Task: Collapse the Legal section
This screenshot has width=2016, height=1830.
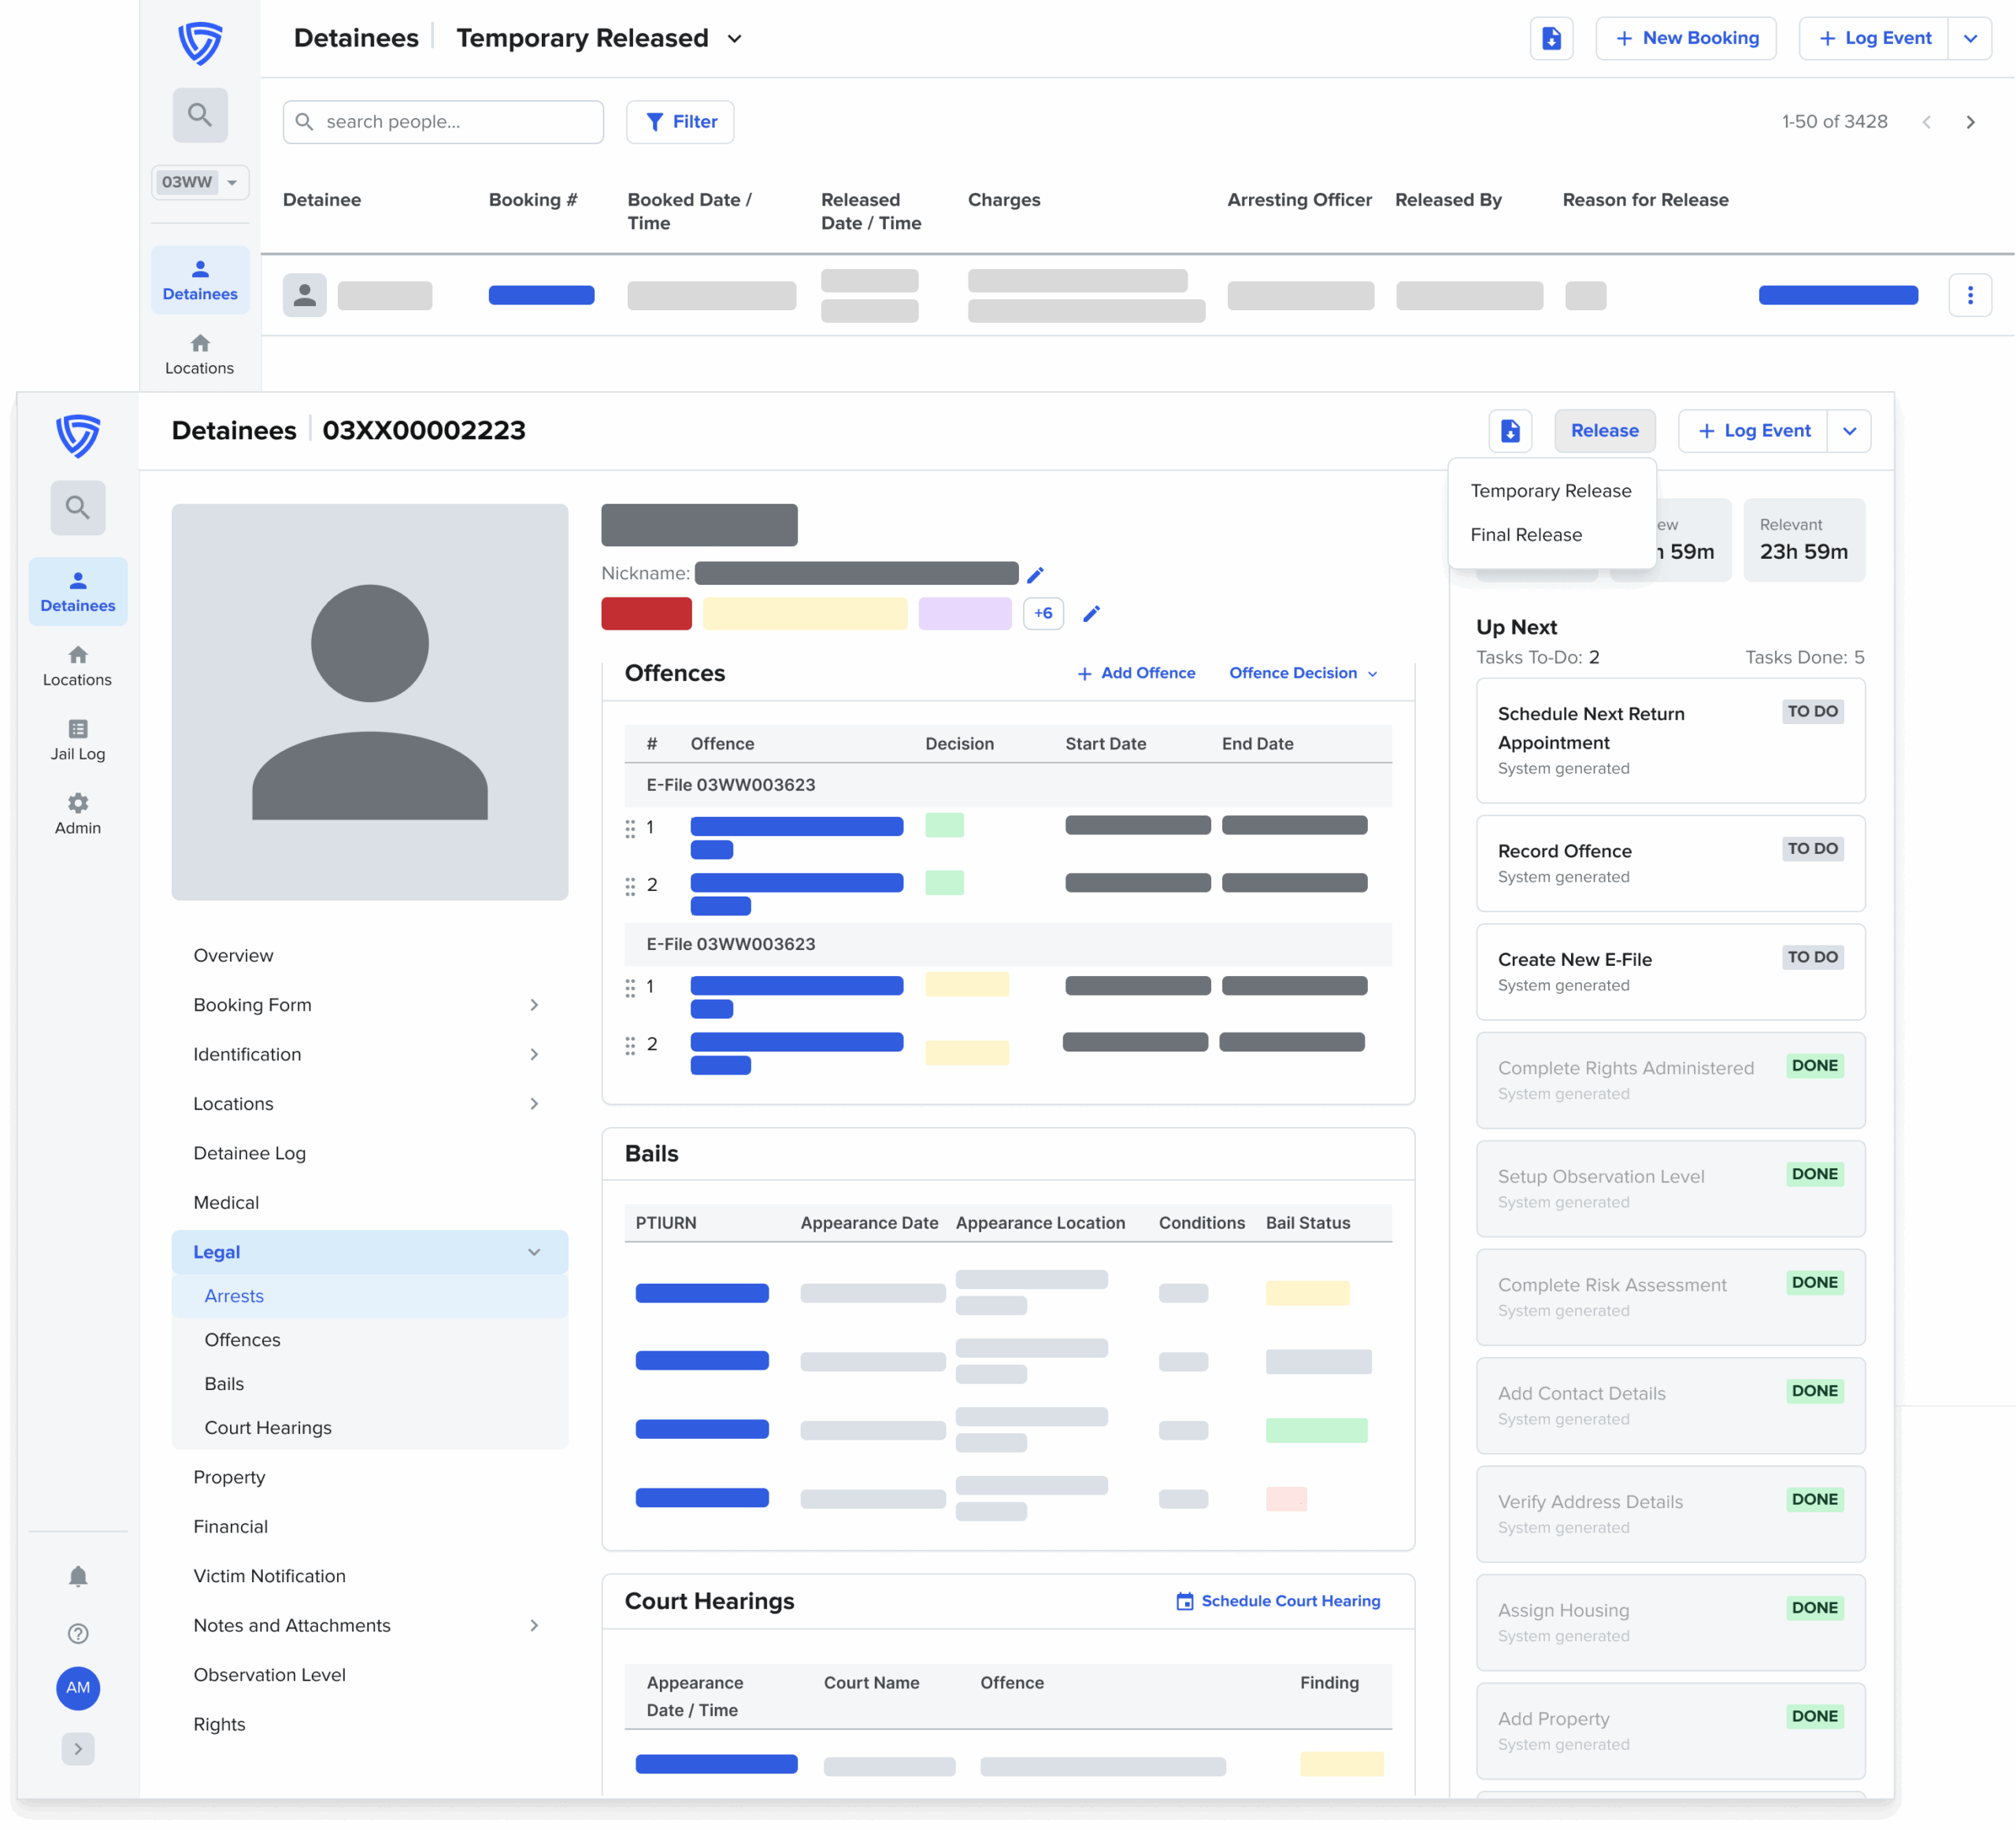Action: (x=534, y=1251)
